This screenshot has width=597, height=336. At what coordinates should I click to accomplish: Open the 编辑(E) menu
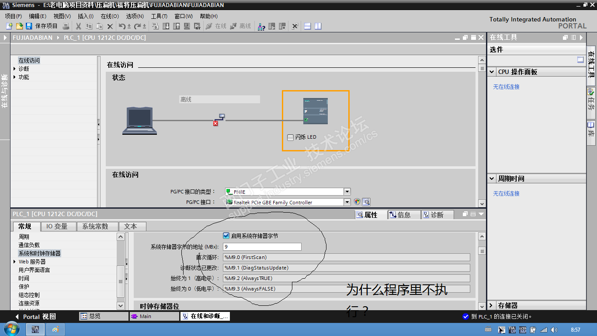[x=38, y=16]
